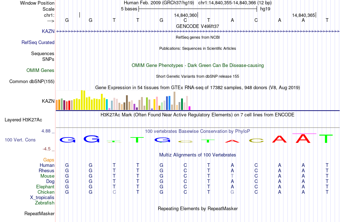340x222 pixels.
Task: Select the Mouse alignment row label
Action: tap(47, 176)
